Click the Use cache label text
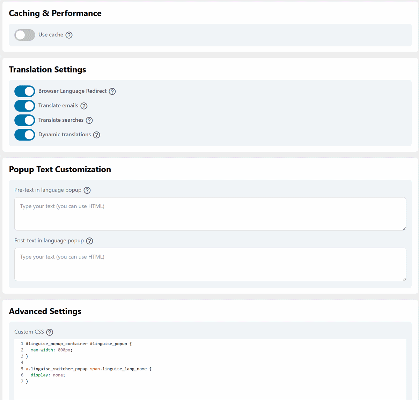Viewport: 419px width, 400px height. click(x=51, y=35)
